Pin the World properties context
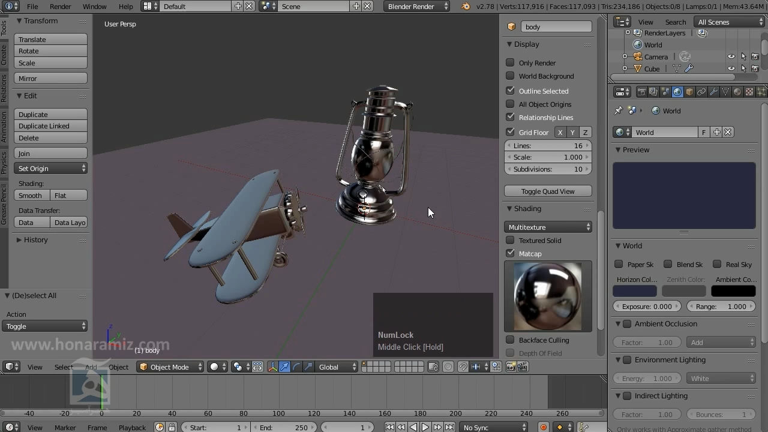 click(x=619, y=110)
